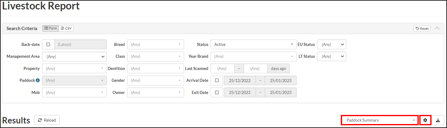
Task: Enable the Exit Date filter checkbox
Action: point(217,92)
